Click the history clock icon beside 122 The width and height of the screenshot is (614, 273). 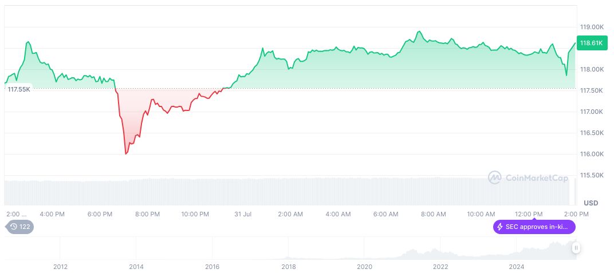point(14,227)
